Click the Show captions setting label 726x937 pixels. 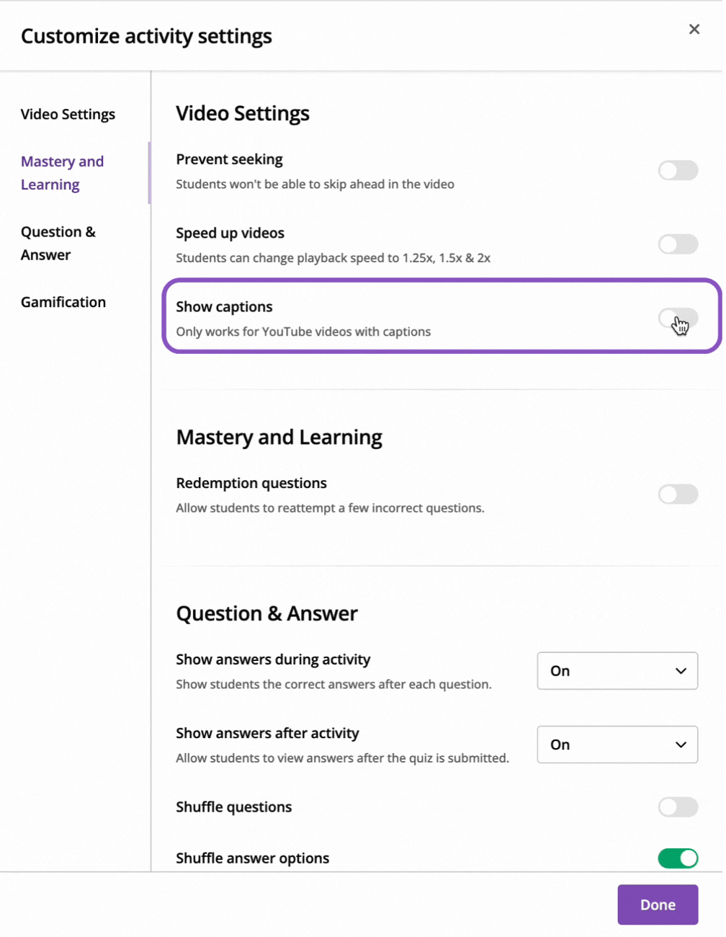click(224, 307)
